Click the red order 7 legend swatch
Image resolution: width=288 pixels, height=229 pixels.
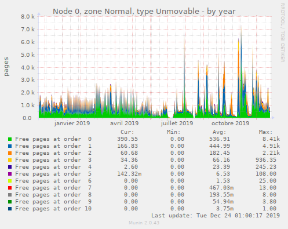tap(10, 188)
